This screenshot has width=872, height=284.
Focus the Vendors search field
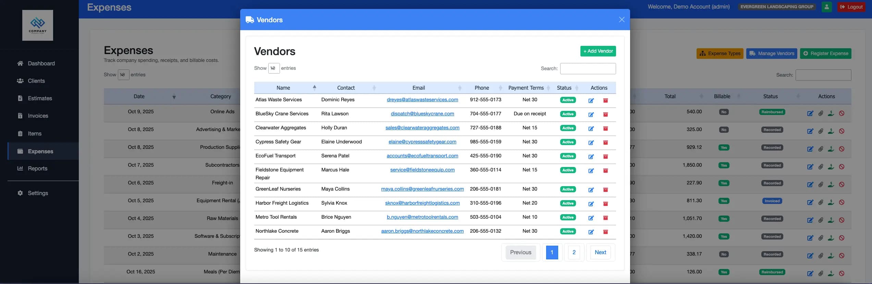(588, 68)
